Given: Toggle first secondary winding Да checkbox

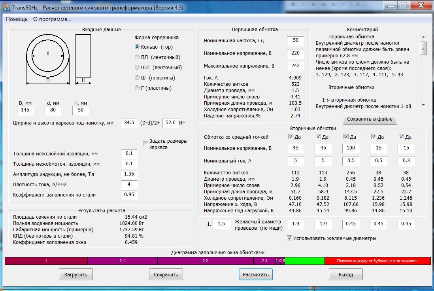Looking at the screenshot, I should [x=291, y=136].
